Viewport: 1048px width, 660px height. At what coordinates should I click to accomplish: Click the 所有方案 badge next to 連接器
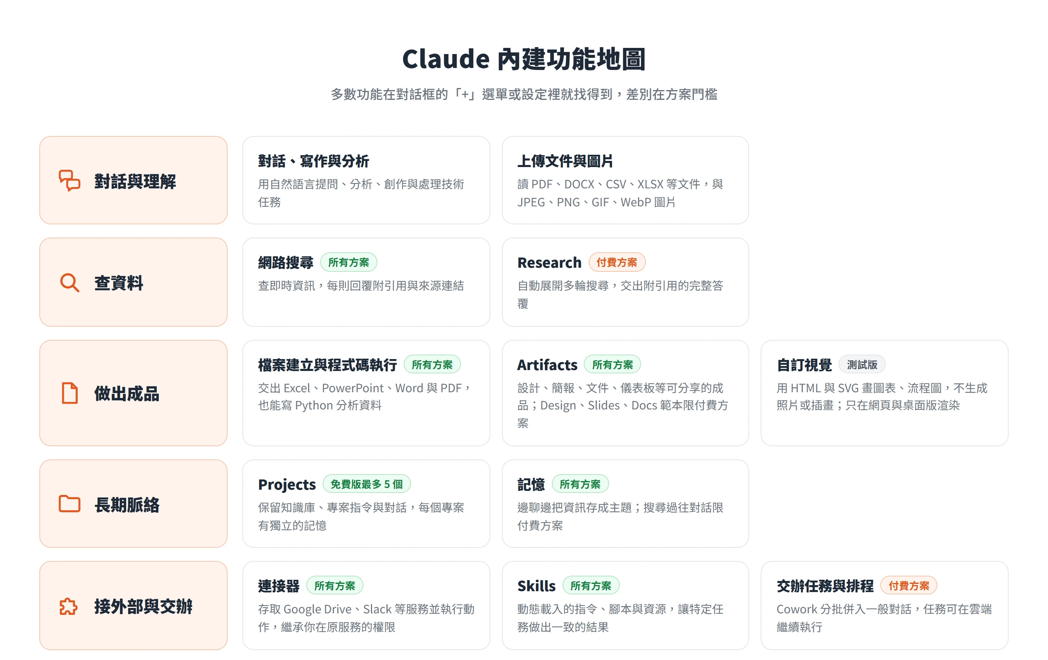coord(335,586)
